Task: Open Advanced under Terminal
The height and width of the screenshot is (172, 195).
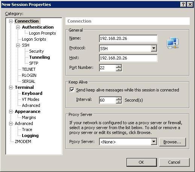Action: click(x=31, y=105)
